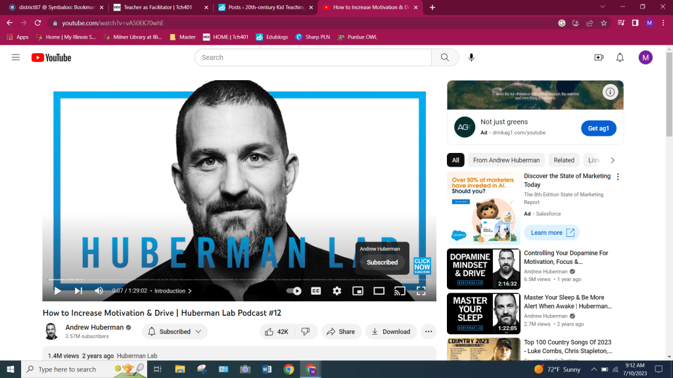Open the account avatar menu on YouTube
Image resolution: width=673 pixels, height=378 pixels.
645,58
